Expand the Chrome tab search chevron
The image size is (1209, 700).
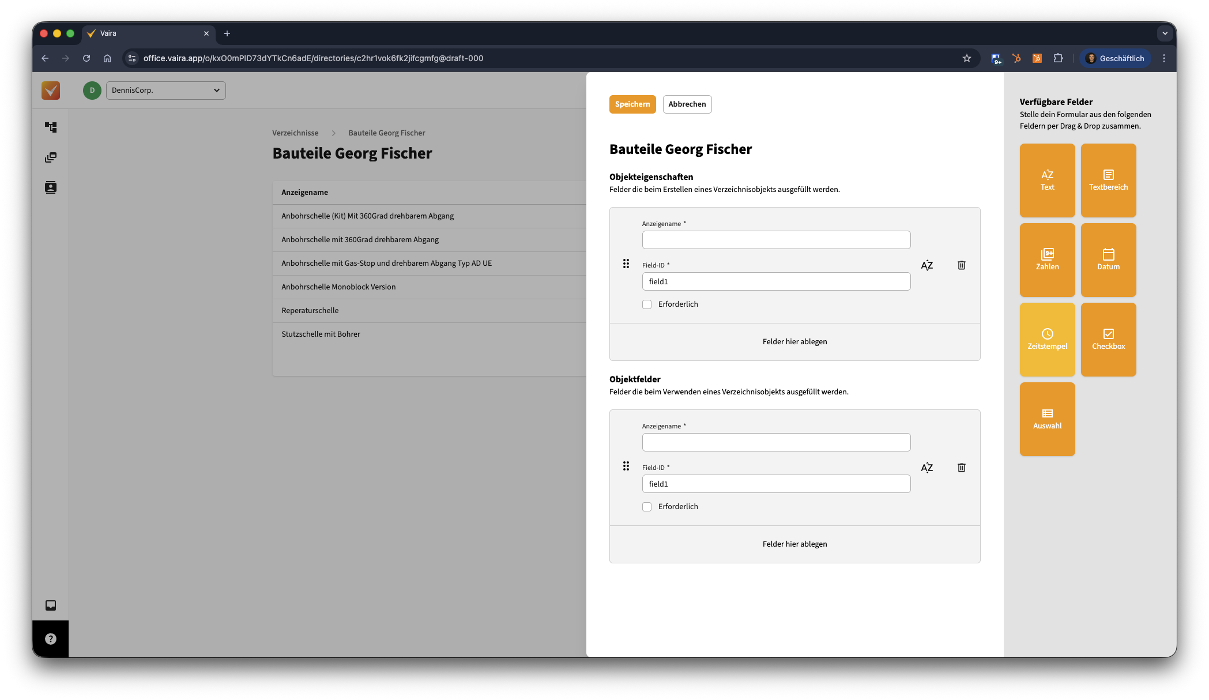pyautogui.click(x=1165, y=33)
